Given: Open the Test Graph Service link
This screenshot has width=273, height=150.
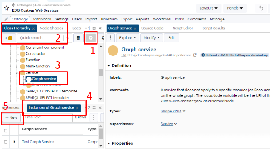Looking at the screenshot, I should (x=38, y=142).
